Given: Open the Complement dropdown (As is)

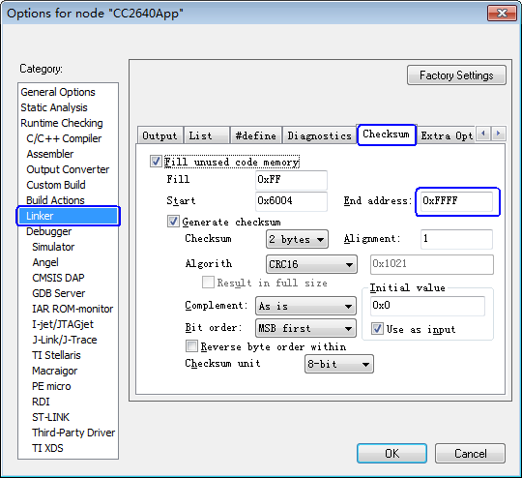Looking at the screenshot, I should click(x=305, y=306).
